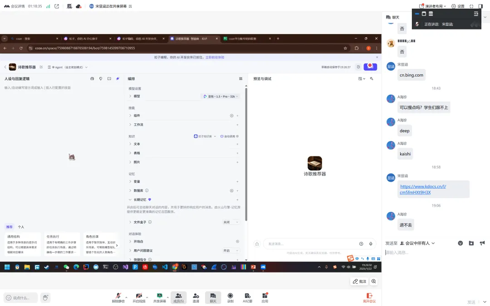This screenshot has height=306, width=490.
Task: Select the 通用结构 prompt template card
Action: click(x=23, y=244)
